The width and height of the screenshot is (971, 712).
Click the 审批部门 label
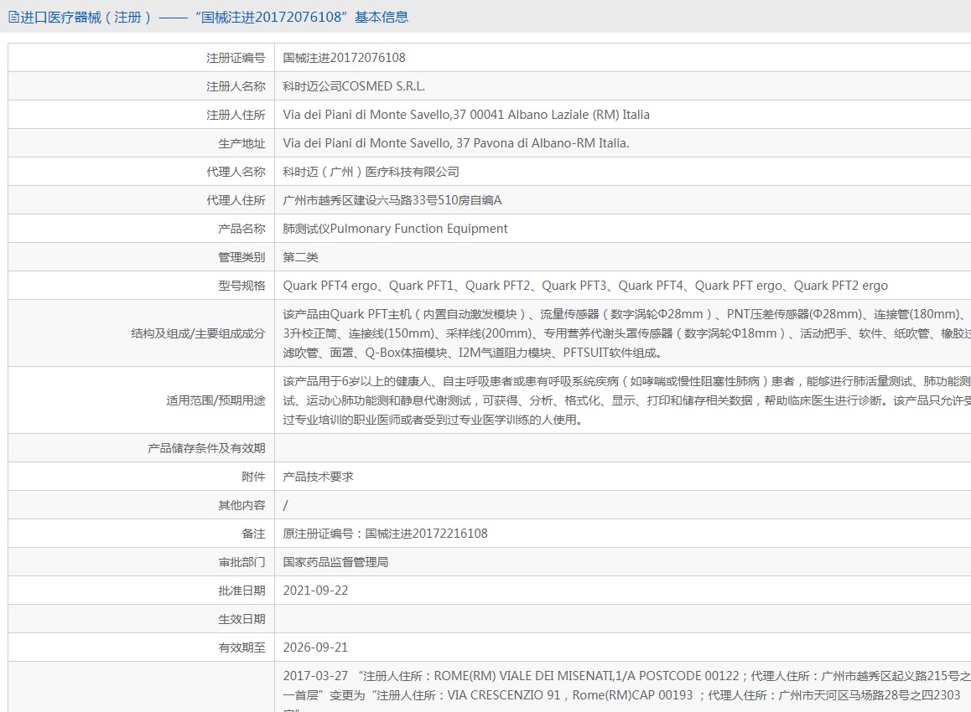click(x=241, y=562)
